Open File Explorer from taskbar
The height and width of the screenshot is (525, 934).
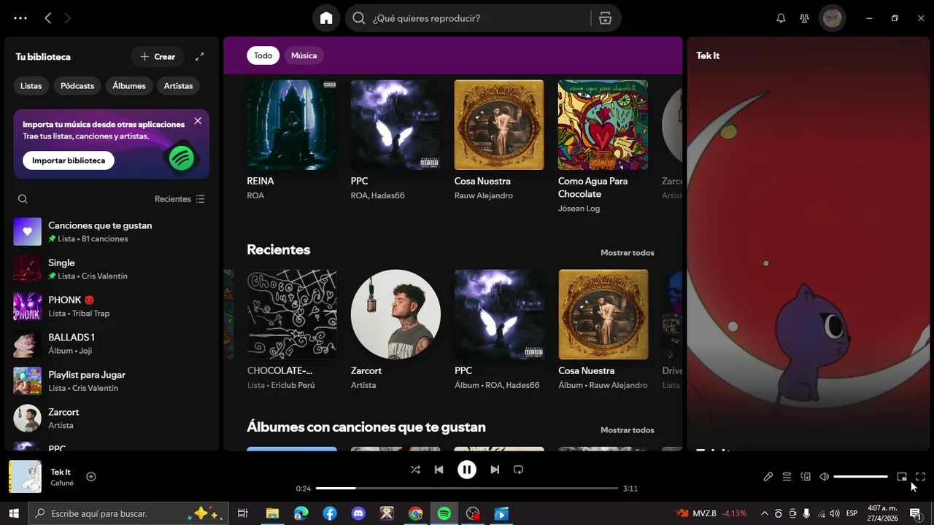(x=272, y=513)
